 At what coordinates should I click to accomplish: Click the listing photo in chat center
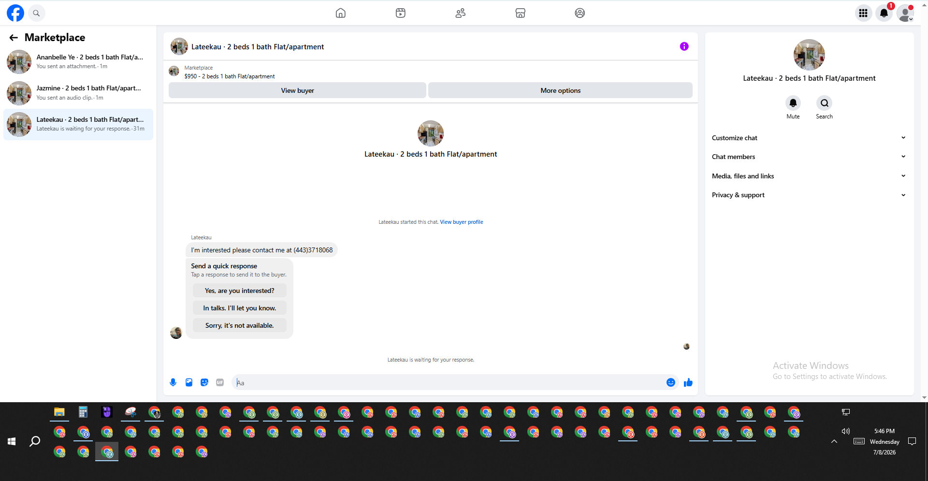pos(431,133)
